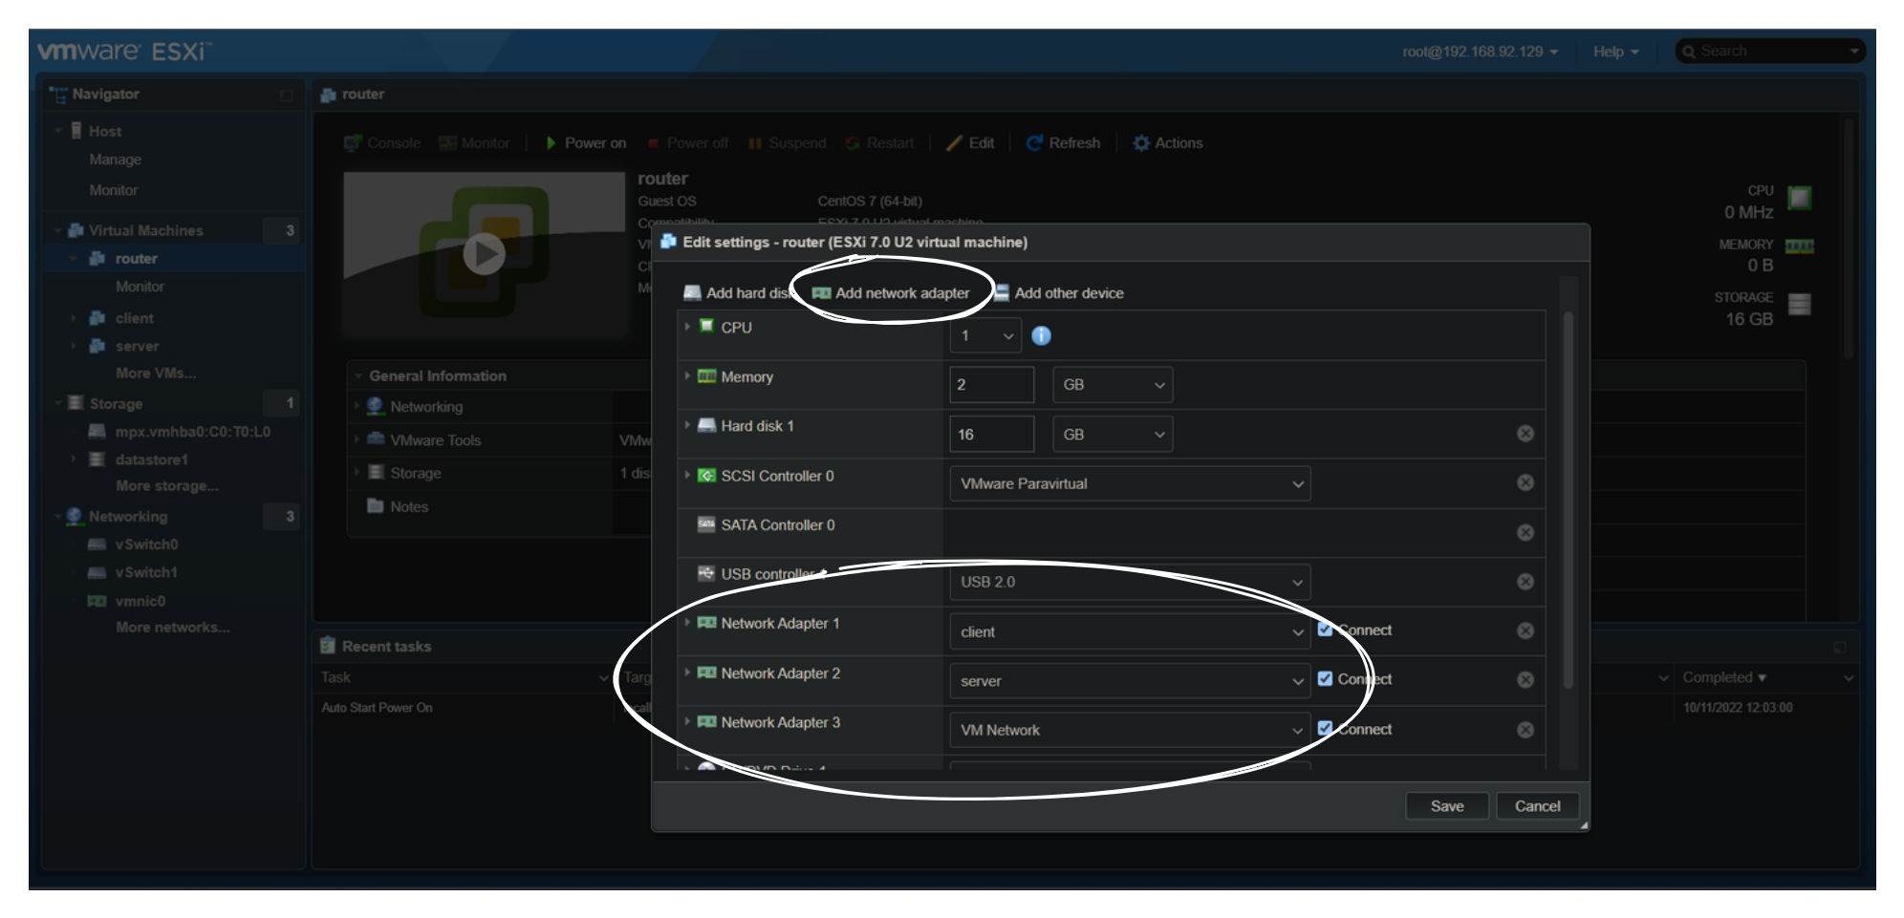This screenshot has width=1904, height=918.
Task: Open the CPU count dropdown
Action: [x=985, y=335]
